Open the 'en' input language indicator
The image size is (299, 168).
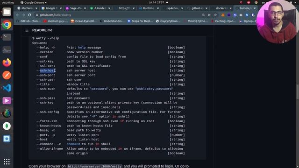click(x=263, y=2)
